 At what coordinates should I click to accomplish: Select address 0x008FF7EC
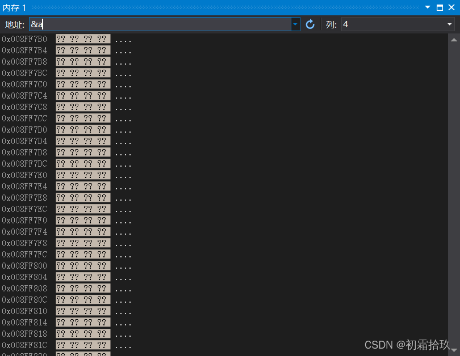[24, 209]
